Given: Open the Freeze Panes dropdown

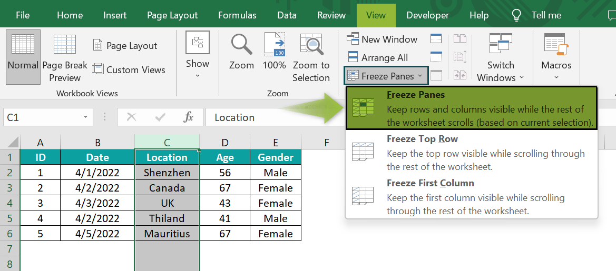Looking at the screenshot, I should pyautogui.click(x=387, y=76).
